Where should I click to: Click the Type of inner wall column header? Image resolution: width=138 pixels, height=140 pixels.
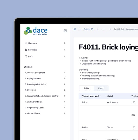91,96
